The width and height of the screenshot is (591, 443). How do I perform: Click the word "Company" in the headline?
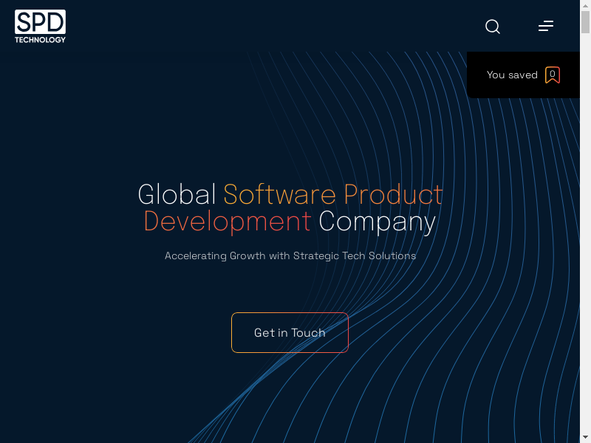coord(377,221)
